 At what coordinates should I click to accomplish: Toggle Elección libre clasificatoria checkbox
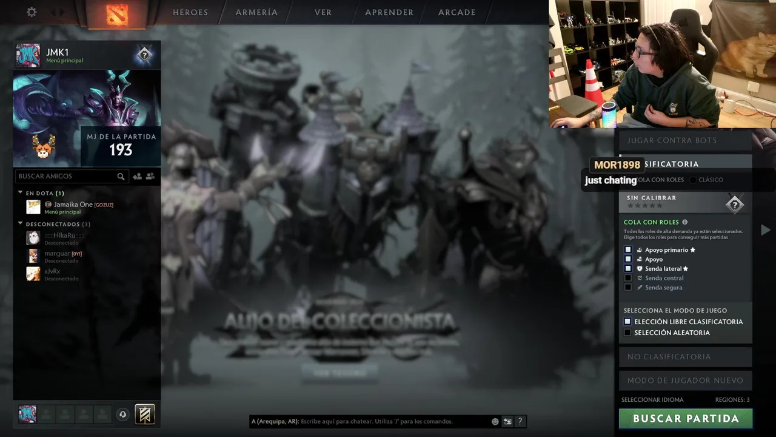tap(627, 322)
